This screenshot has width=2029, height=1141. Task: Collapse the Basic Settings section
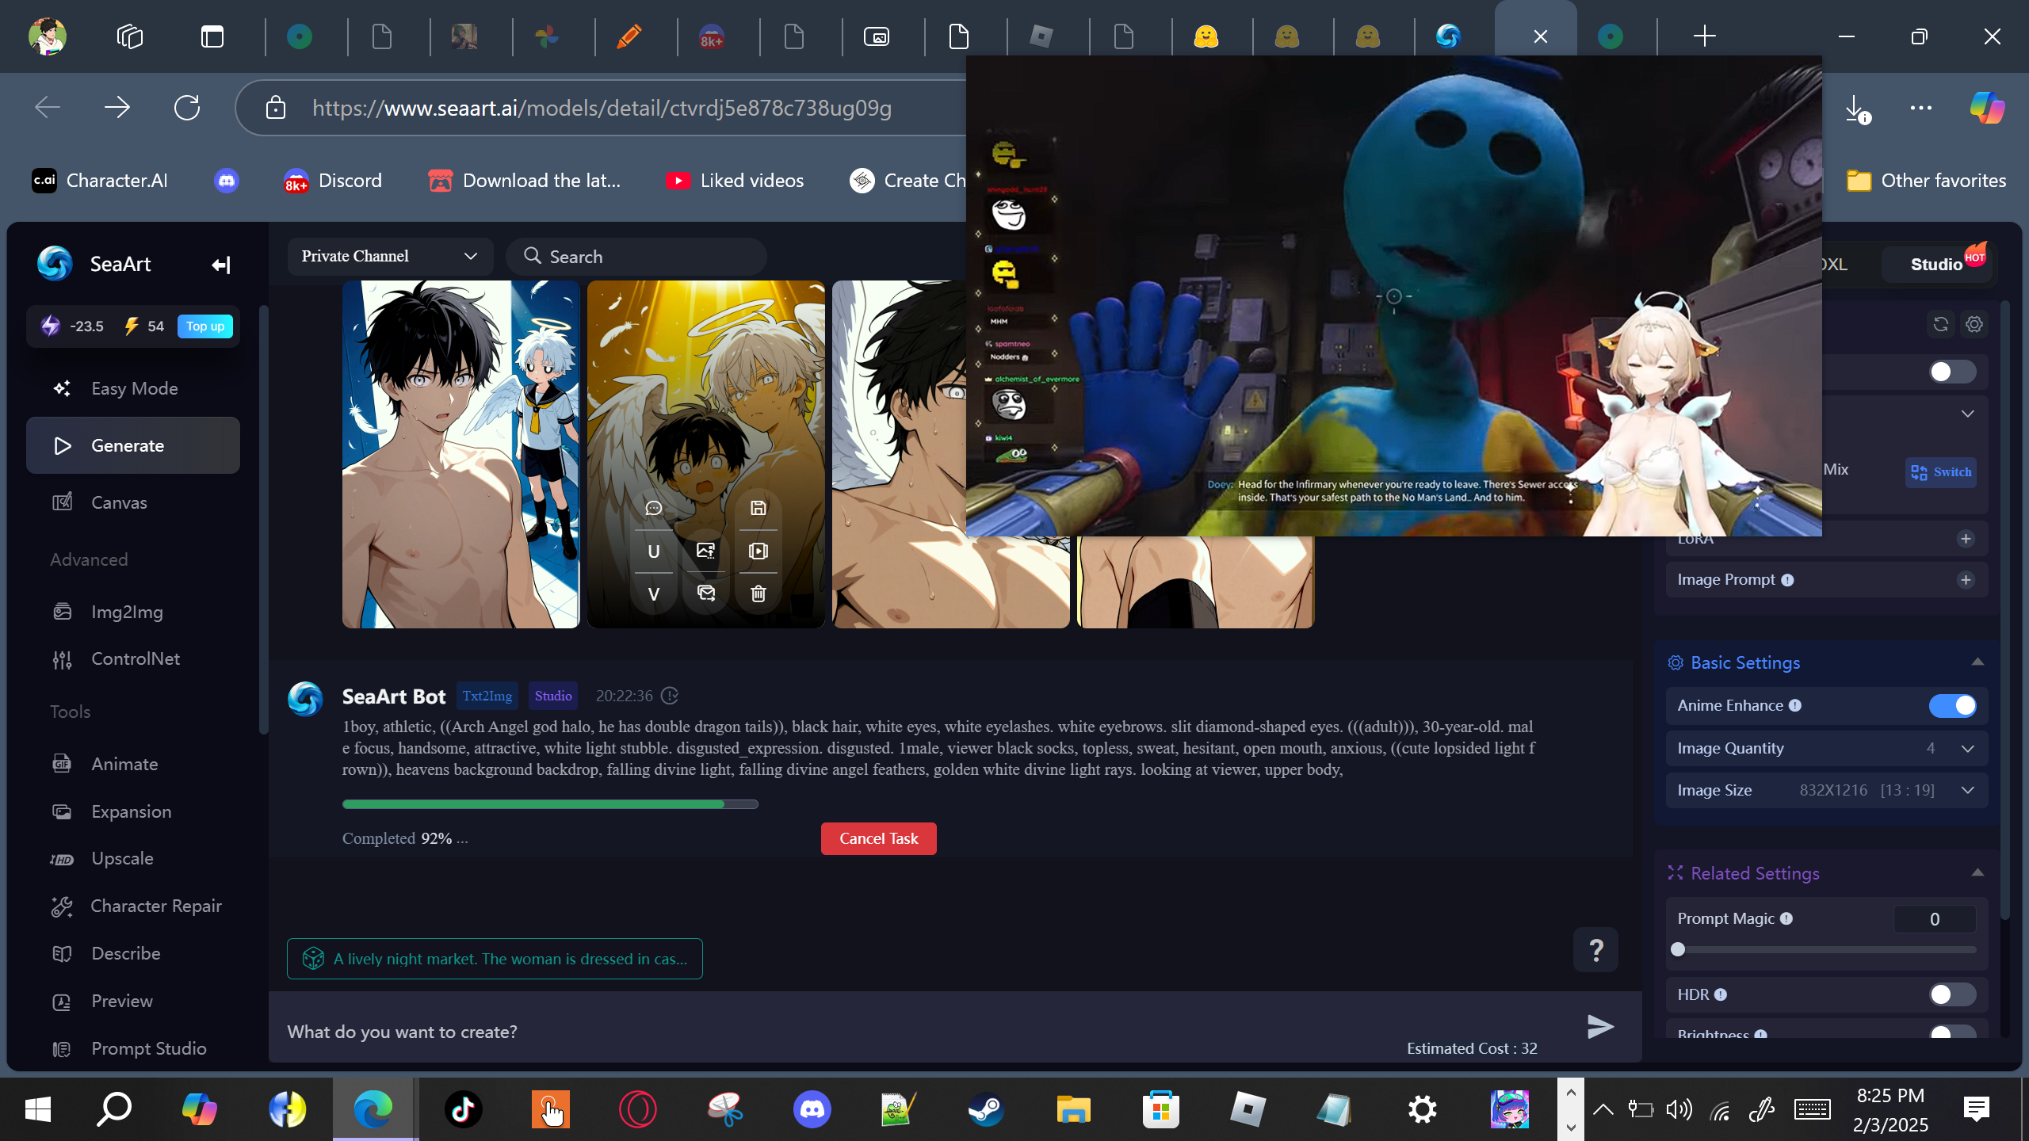click(x=1977, y=662)
